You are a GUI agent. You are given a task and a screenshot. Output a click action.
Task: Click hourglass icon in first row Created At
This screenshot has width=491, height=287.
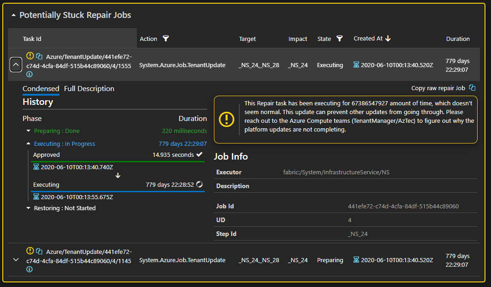(356, 65)
